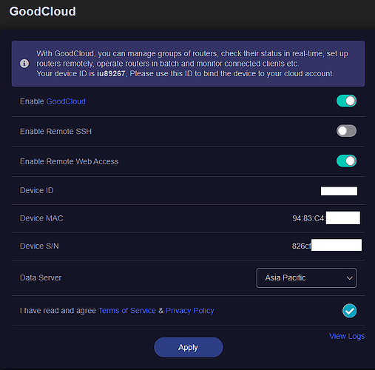The width and height of the screenshot is (375, 370).
Task: Click the Data Server label
Action: pos(41,277)
